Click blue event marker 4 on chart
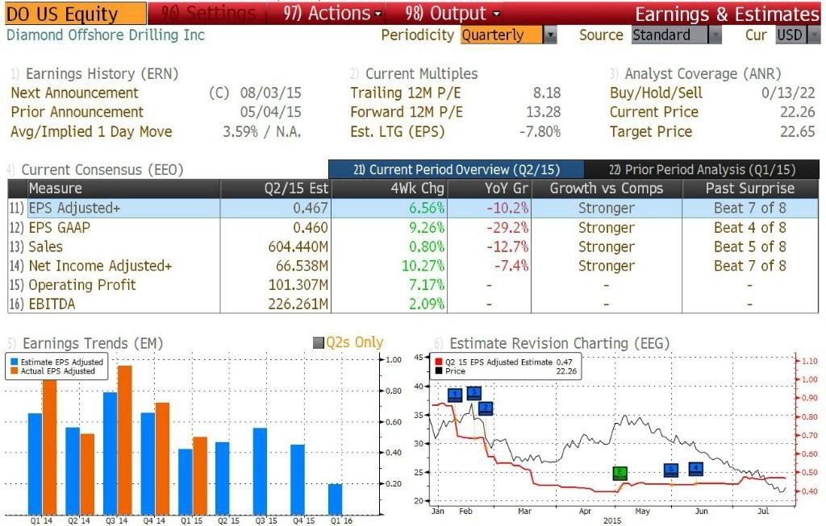The width and height of the screenshot is (826, 526). pyautogui.click(x=696, y=468)
